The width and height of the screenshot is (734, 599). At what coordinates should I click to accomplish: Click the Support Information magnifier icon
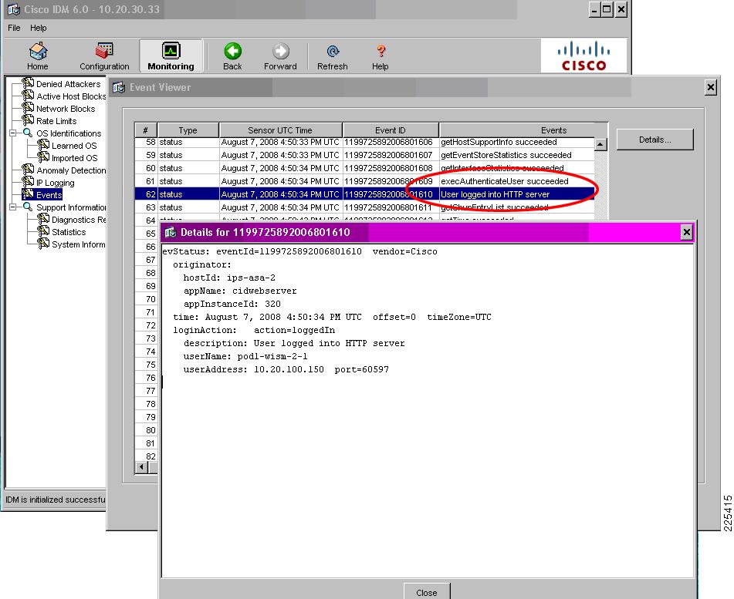point(28,207)
